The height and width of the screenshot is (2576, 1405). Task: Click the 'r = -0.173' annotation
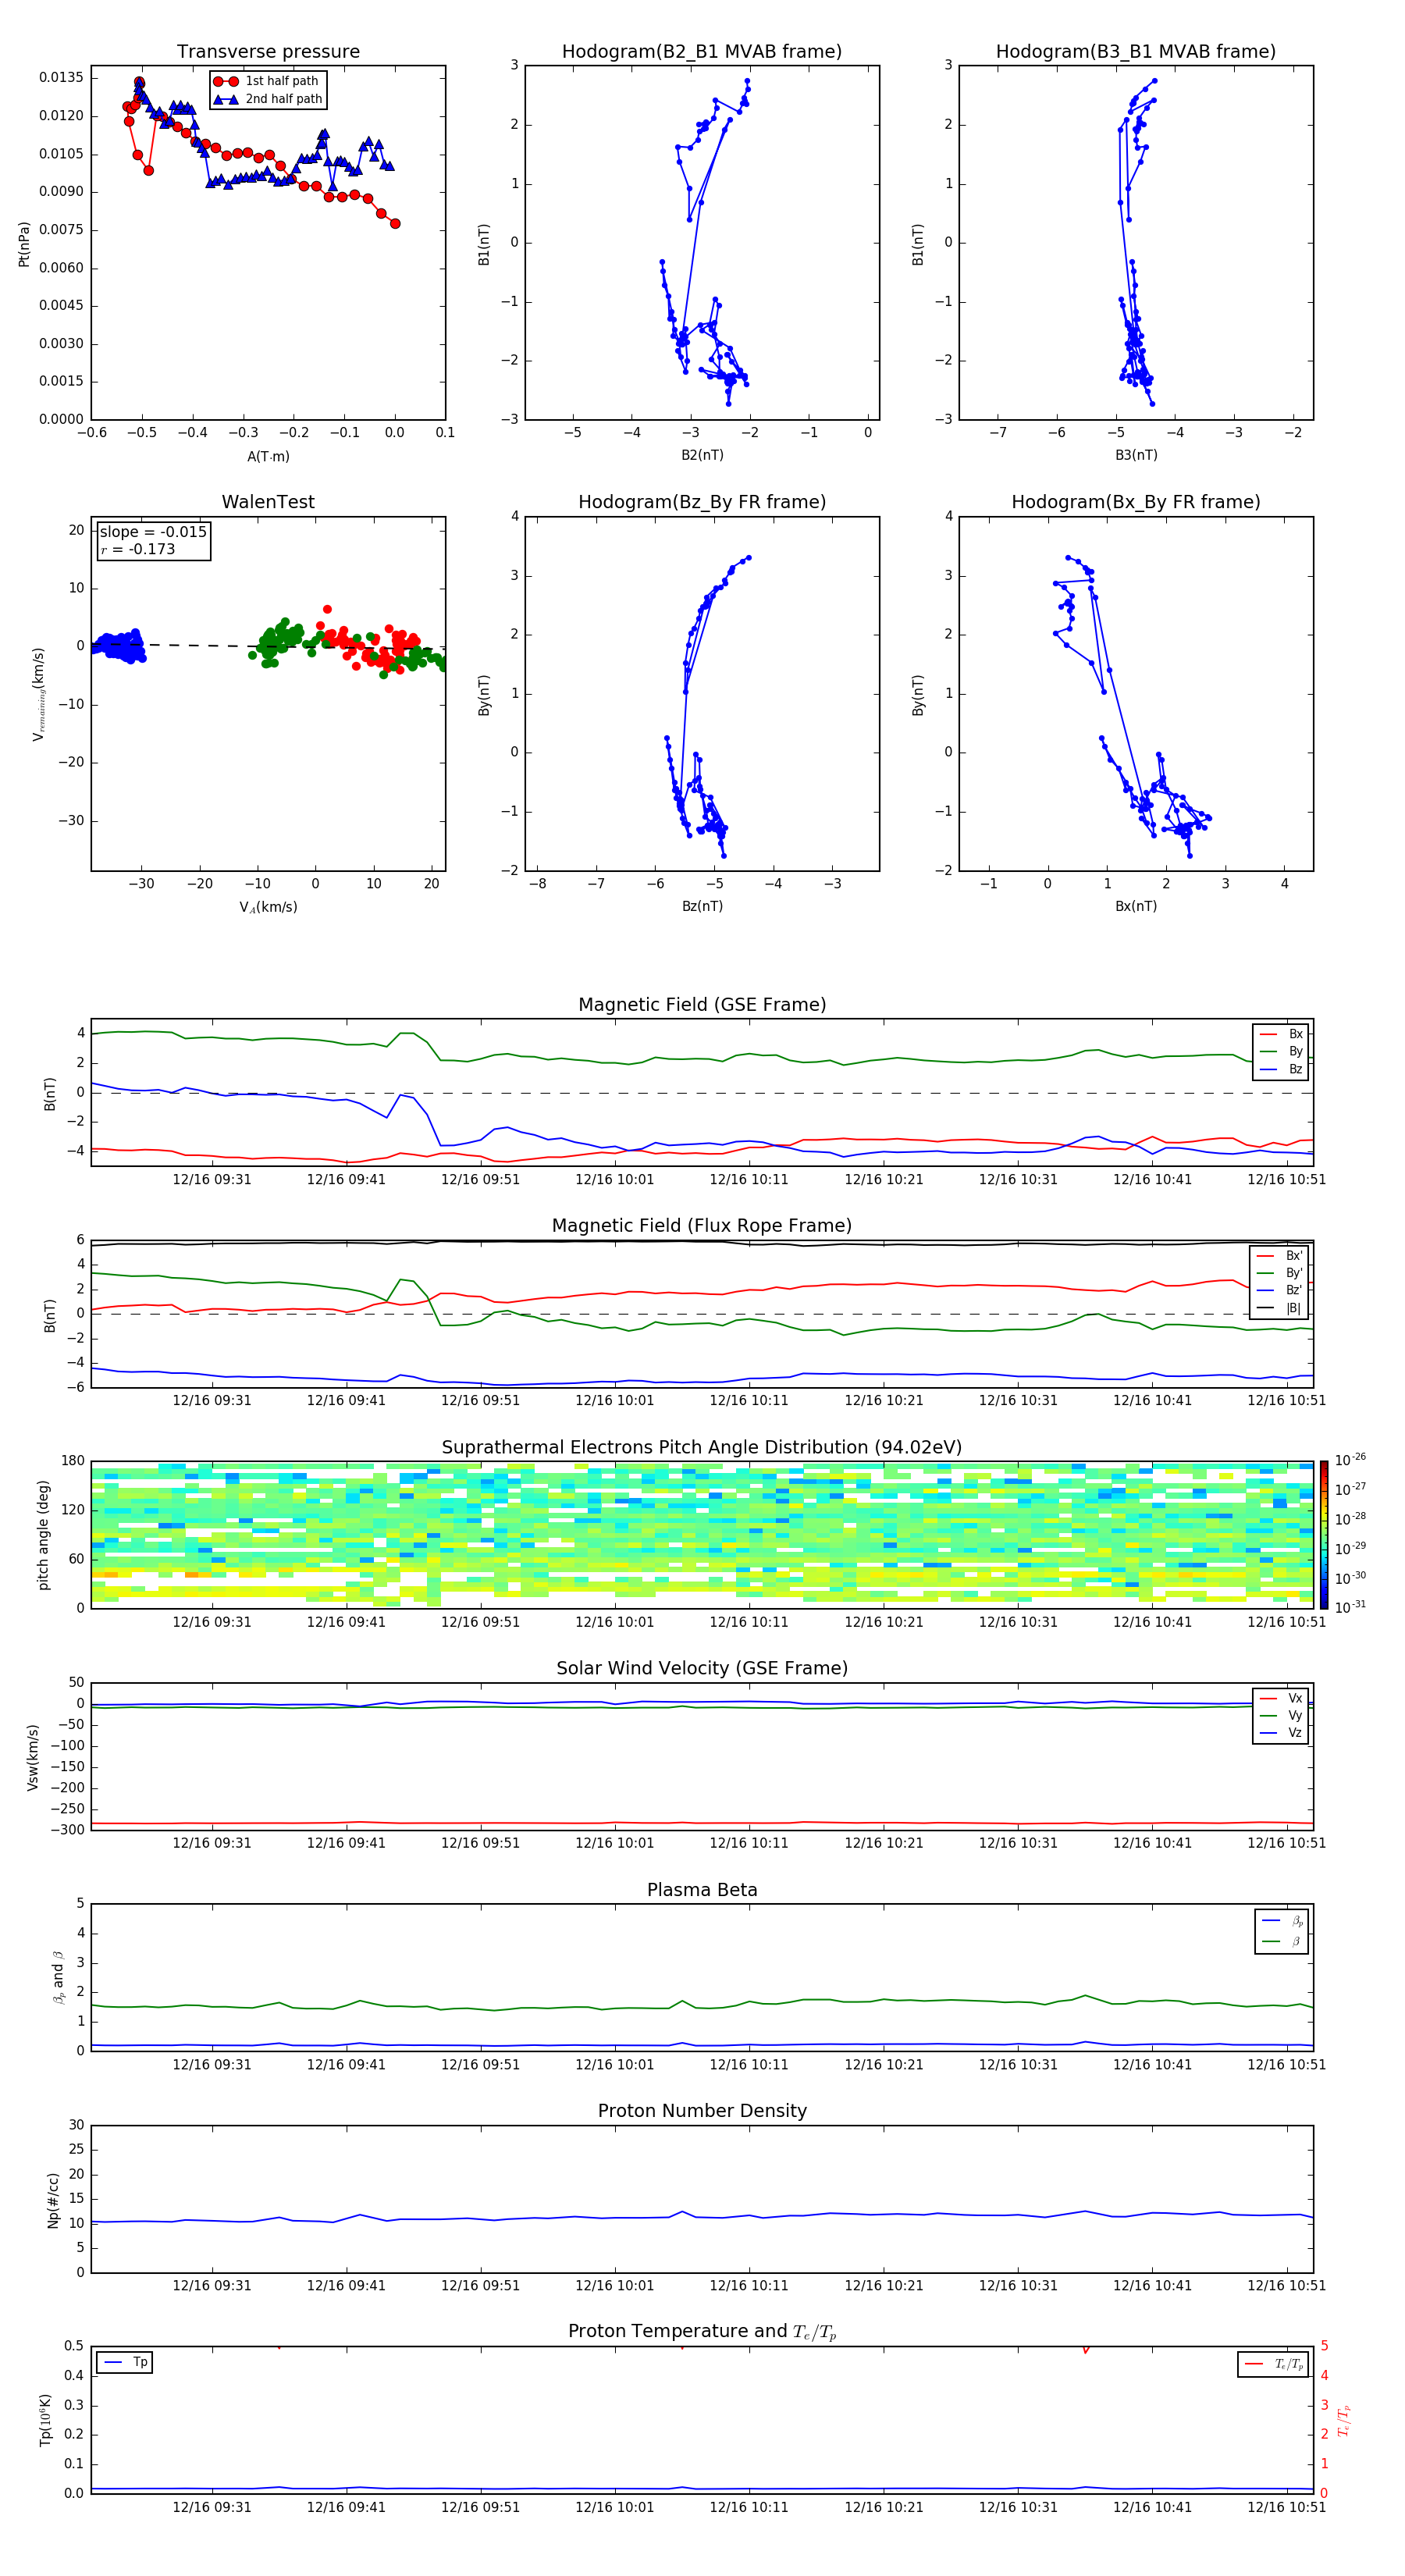point(138,549)
